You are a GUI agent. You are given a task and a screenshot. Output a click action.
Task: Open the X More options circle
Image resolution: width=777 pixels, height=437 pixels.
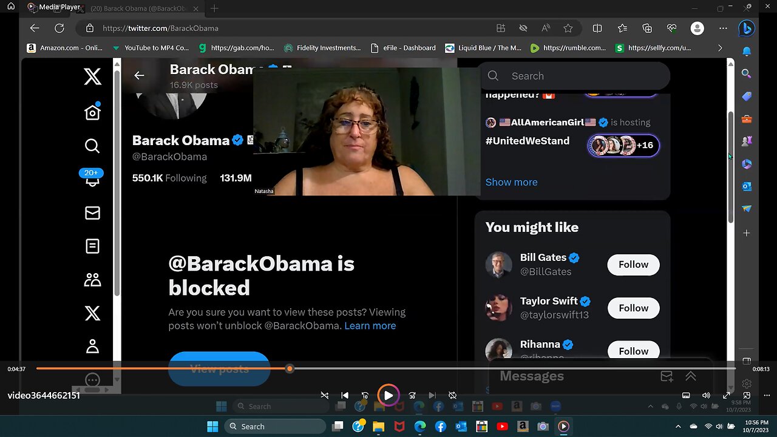click(x=92, y=381)
